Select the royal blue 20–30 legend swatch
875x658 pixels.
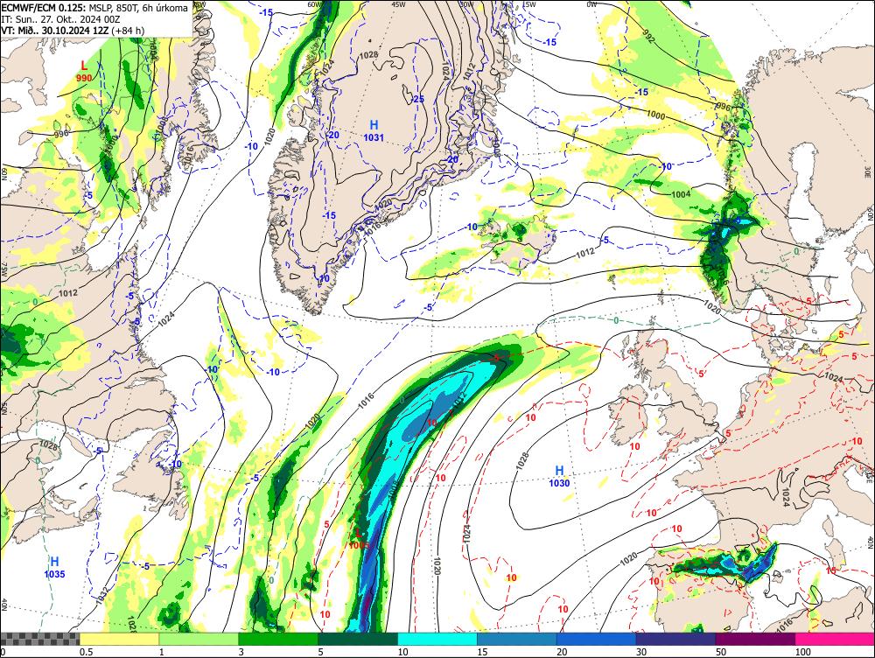(597, 639)
